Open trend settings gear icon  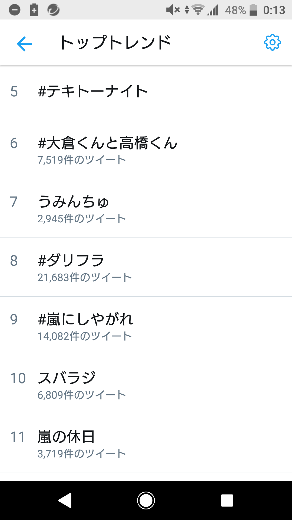pyautogui.click(x=272, y=42)
